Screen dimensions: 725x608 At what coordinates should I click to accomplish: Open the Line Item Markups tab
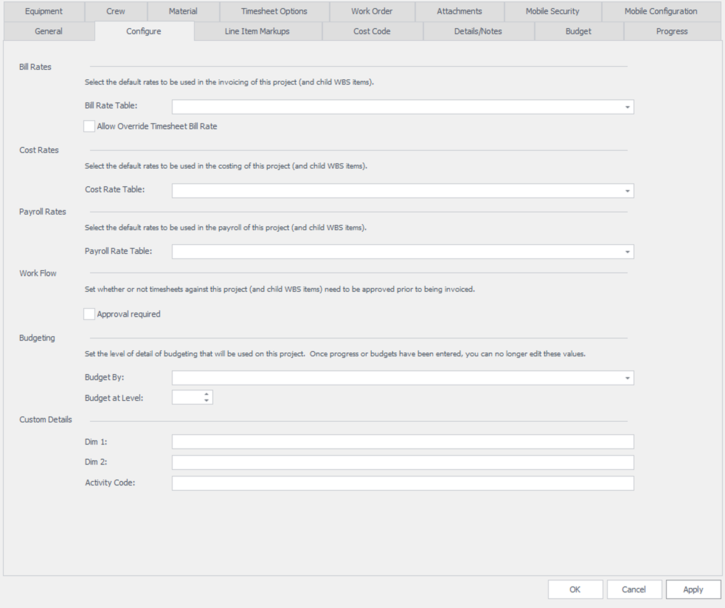[257, 31]
